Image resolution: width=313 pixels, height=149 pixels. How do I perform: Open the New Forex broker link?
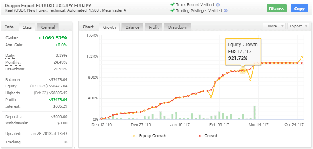tap(37, 10)
